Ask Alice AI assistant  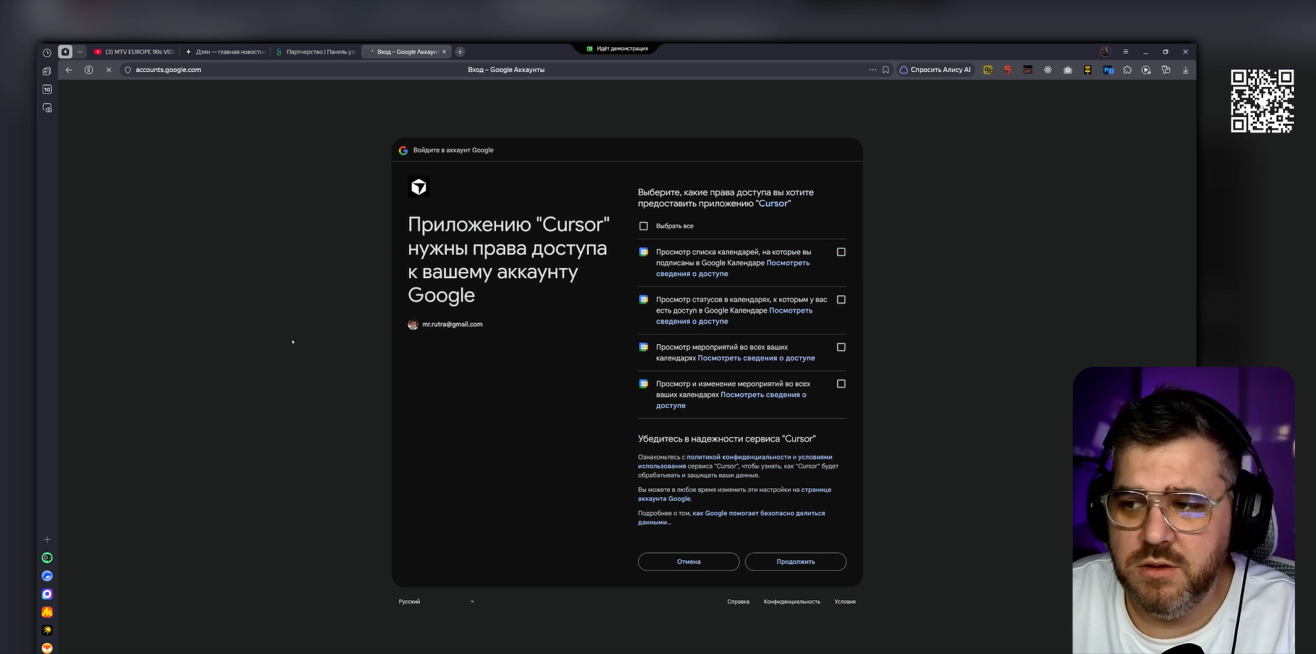point(935,69)
